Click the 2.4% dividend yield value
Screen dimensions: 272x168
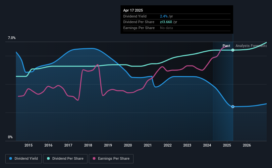tap(164, 16)
